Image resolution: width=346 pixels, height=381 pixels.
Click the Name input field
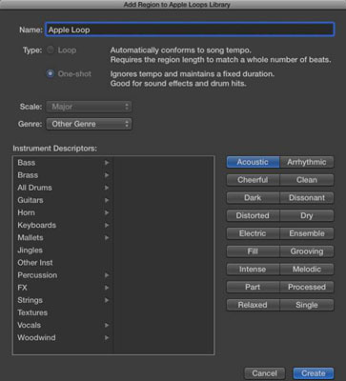190,30
